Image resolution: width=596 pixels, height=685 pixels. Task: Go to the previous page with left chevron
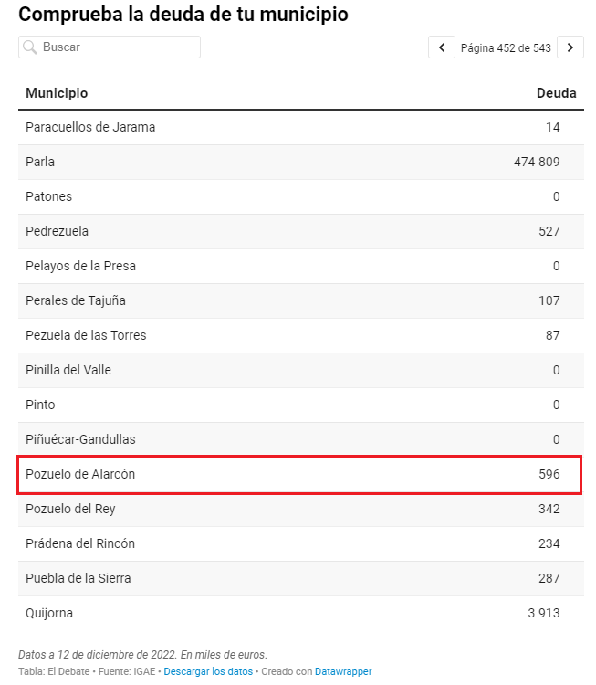pyautogui.click(x=442, y=47)
